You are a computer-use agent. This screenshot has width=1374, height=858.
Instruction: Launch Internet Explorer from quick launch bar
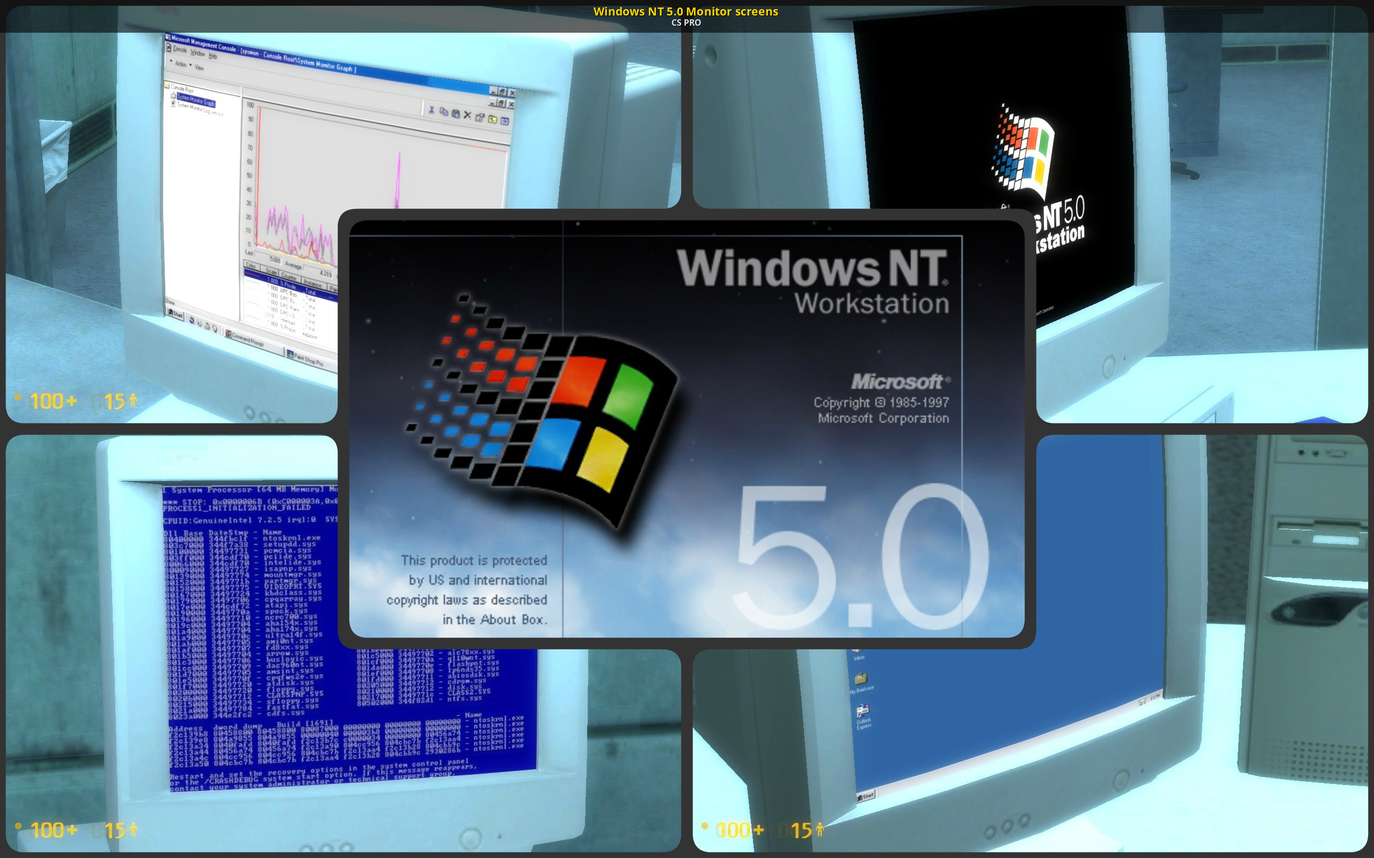(x=192, y=321)
